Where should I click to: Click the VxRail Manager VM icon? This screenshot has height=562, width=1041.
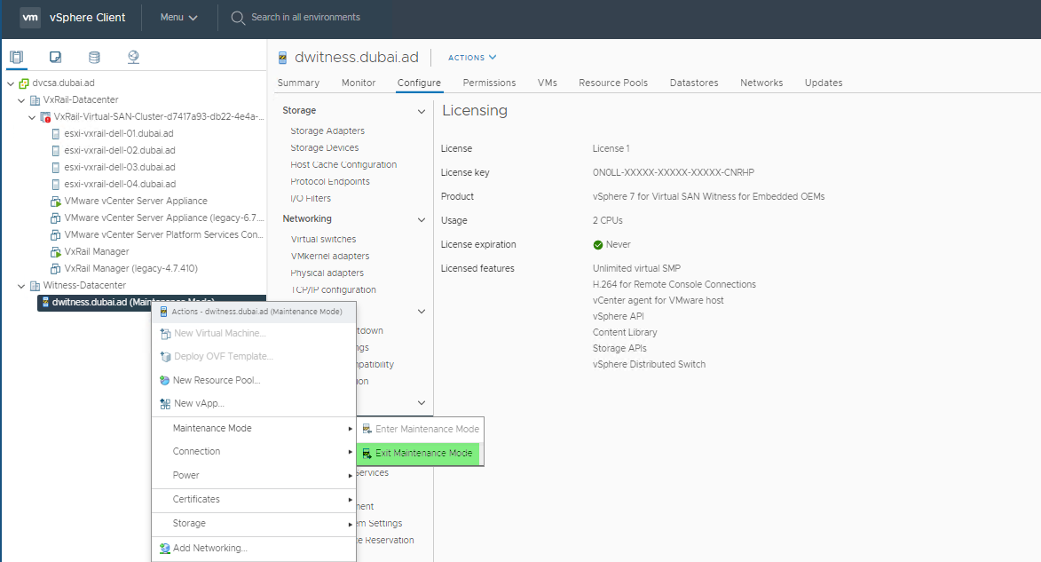click(56, 252)
